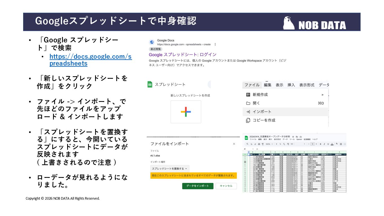Image resolution: width=384 pixels, height=216 pixels.
Task: Click the r6.1.xlsx file name
Action: click(155, 156)
